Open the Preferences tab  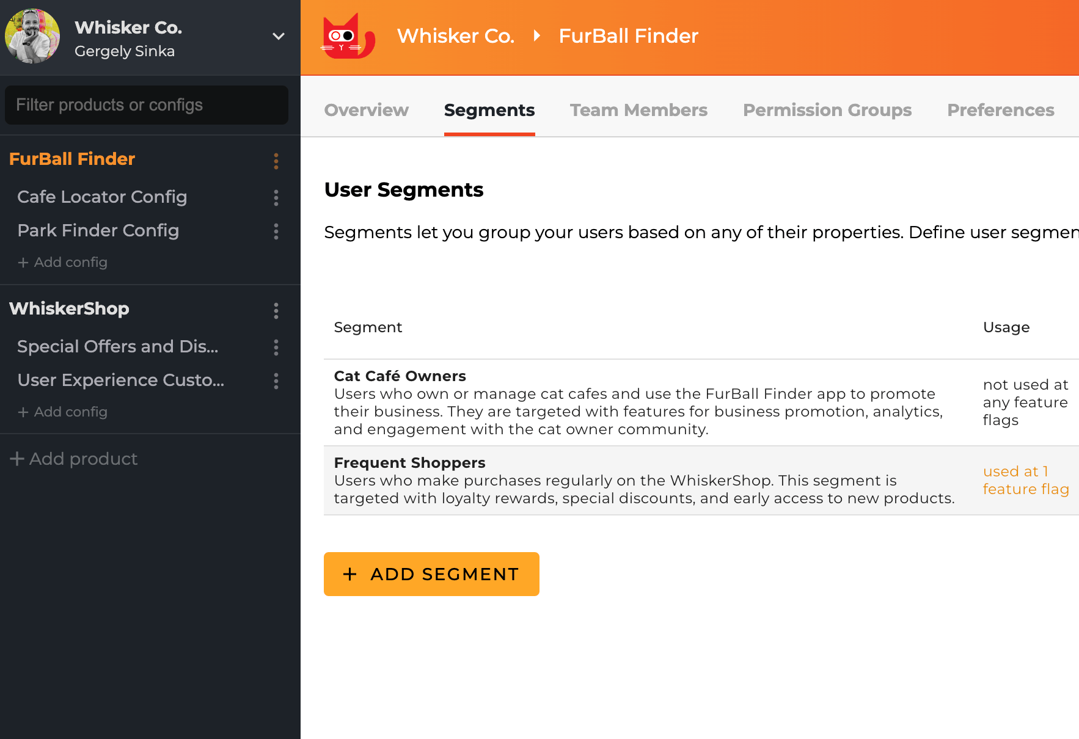pyautogui.click(x=1000, y=110)
